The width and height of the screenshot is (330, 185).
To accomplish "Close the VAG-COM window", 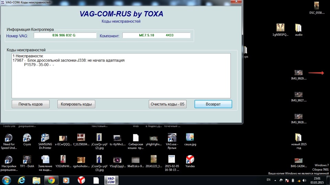I will coord(236,1).
